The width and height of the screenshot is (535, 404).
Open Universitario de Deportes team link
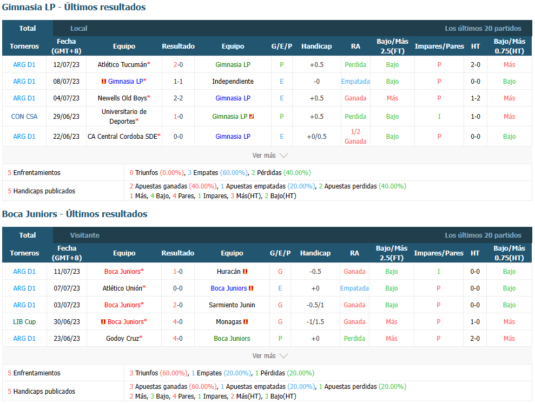coord(124,117)
